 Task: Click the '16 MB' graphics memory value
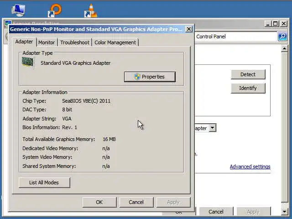pyautogui.click(x=109, y=139)
